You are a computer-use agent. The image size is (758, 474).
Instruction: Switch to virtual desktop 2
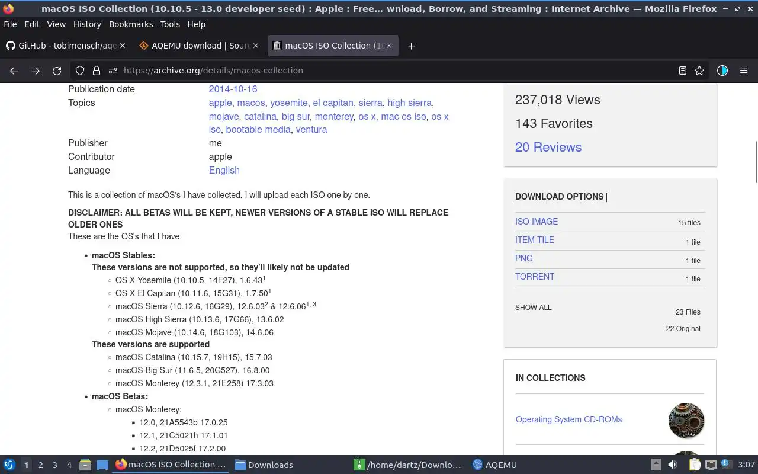pyautogui.click(x=41, y=465)
